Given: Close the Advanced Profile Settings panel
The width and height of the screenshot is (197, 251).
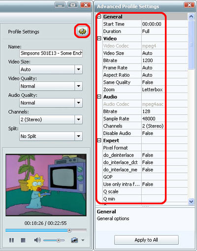Looking at the screenshot, I should (x=189, y=5).
